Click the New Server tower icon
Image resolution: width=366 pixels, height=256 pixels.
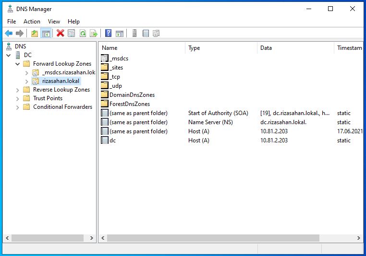[x=134, y=33]
